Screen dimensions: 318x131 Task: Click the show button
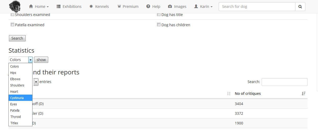[x=41, y=60]
